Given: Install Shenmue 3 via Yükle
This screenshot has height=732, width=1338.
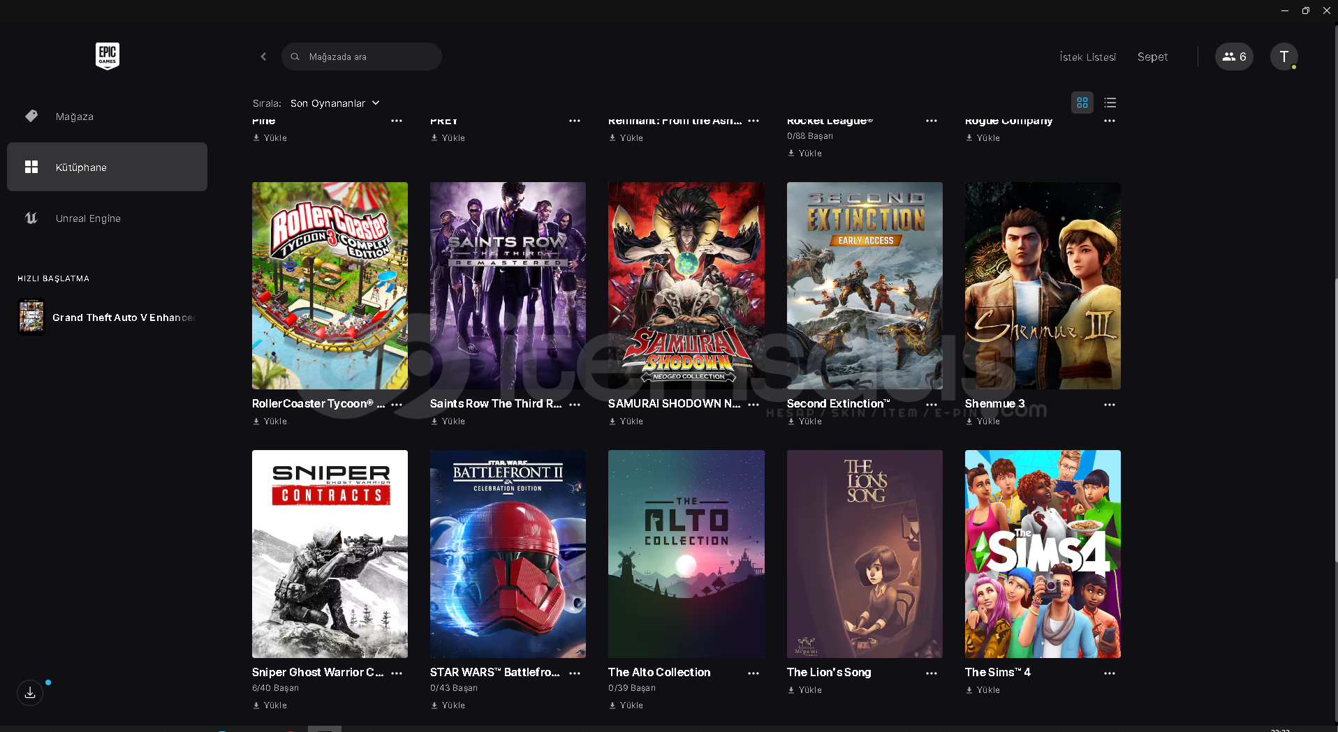Looking at the screenshot, I should (x=983, y=421).
